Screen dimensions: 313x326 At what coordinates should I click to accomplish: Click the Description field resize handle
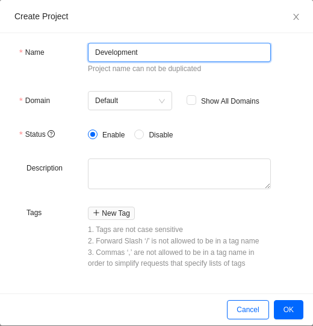click(267, 186)
